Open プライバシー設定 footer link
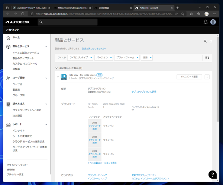Image resolution: width=223 pixels, height=185 pixels. 15,175
